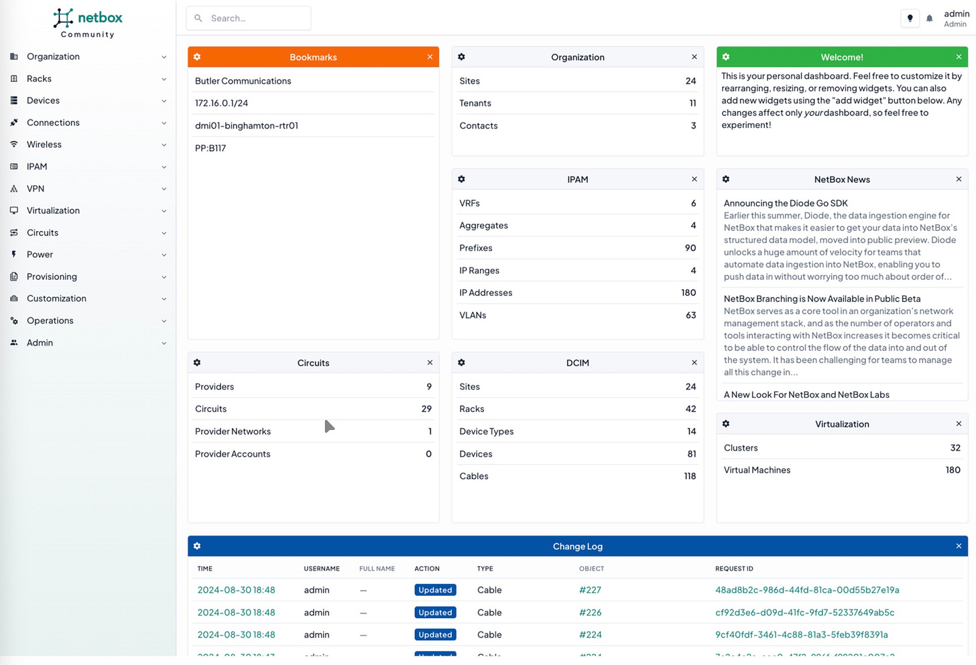Open Welcome widget gear settings
Screen dimensions: 976x665
[x=726, y=57]
